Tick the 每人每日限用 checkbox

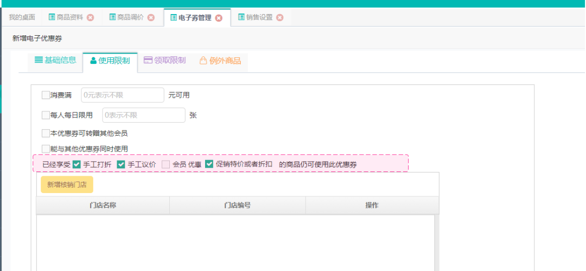pyautogui.click(x=46, y=115)
